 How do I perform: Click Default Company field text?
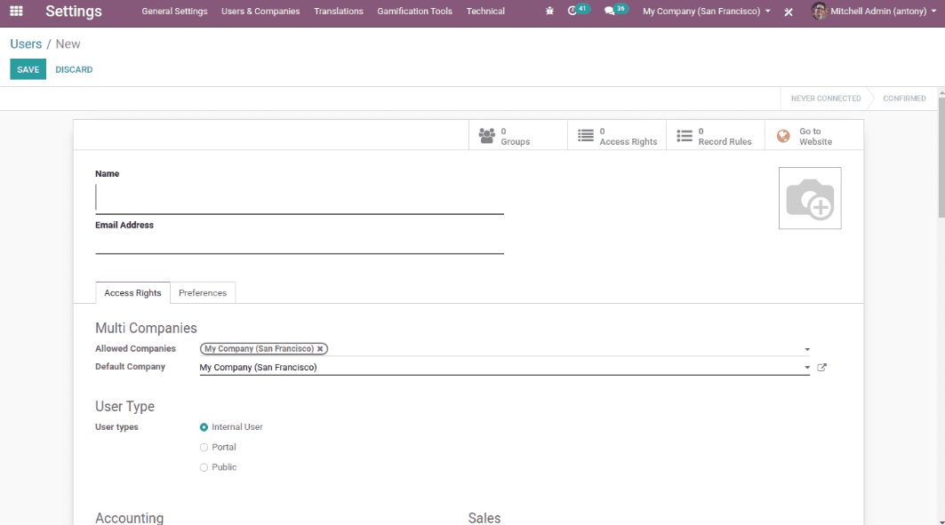point(258,367)
